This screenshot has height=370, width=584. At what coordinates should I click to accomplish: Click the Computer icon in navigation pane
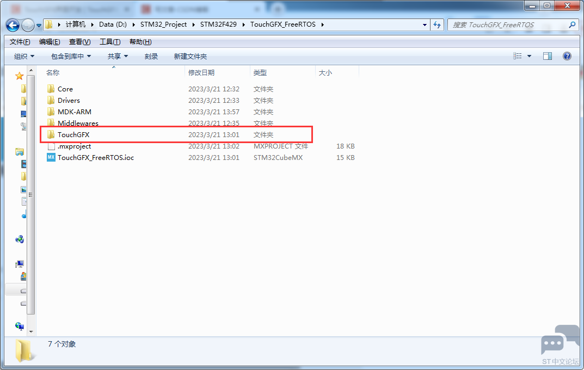[20, 264]
